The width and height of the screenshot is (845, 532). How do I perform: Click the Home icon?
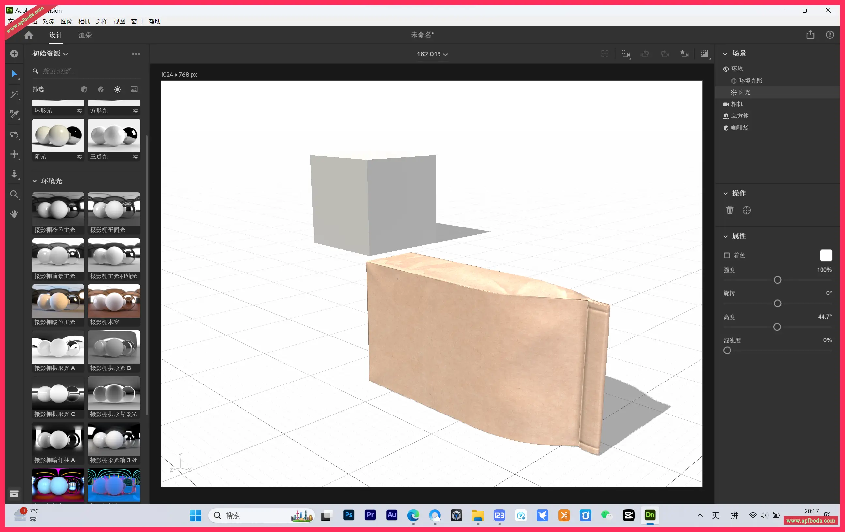click(x=28, y=35)
